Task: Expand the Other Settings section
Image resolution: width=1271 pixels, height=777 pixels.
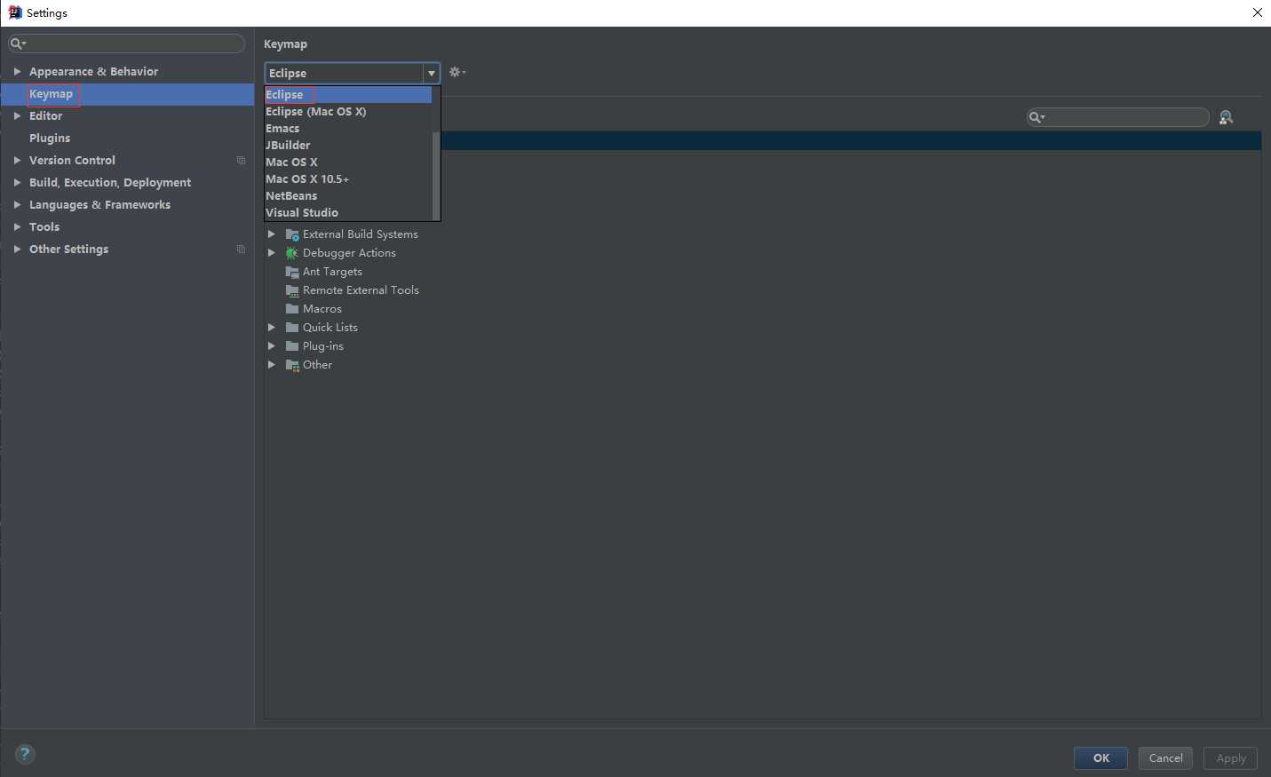Action: 17,249
